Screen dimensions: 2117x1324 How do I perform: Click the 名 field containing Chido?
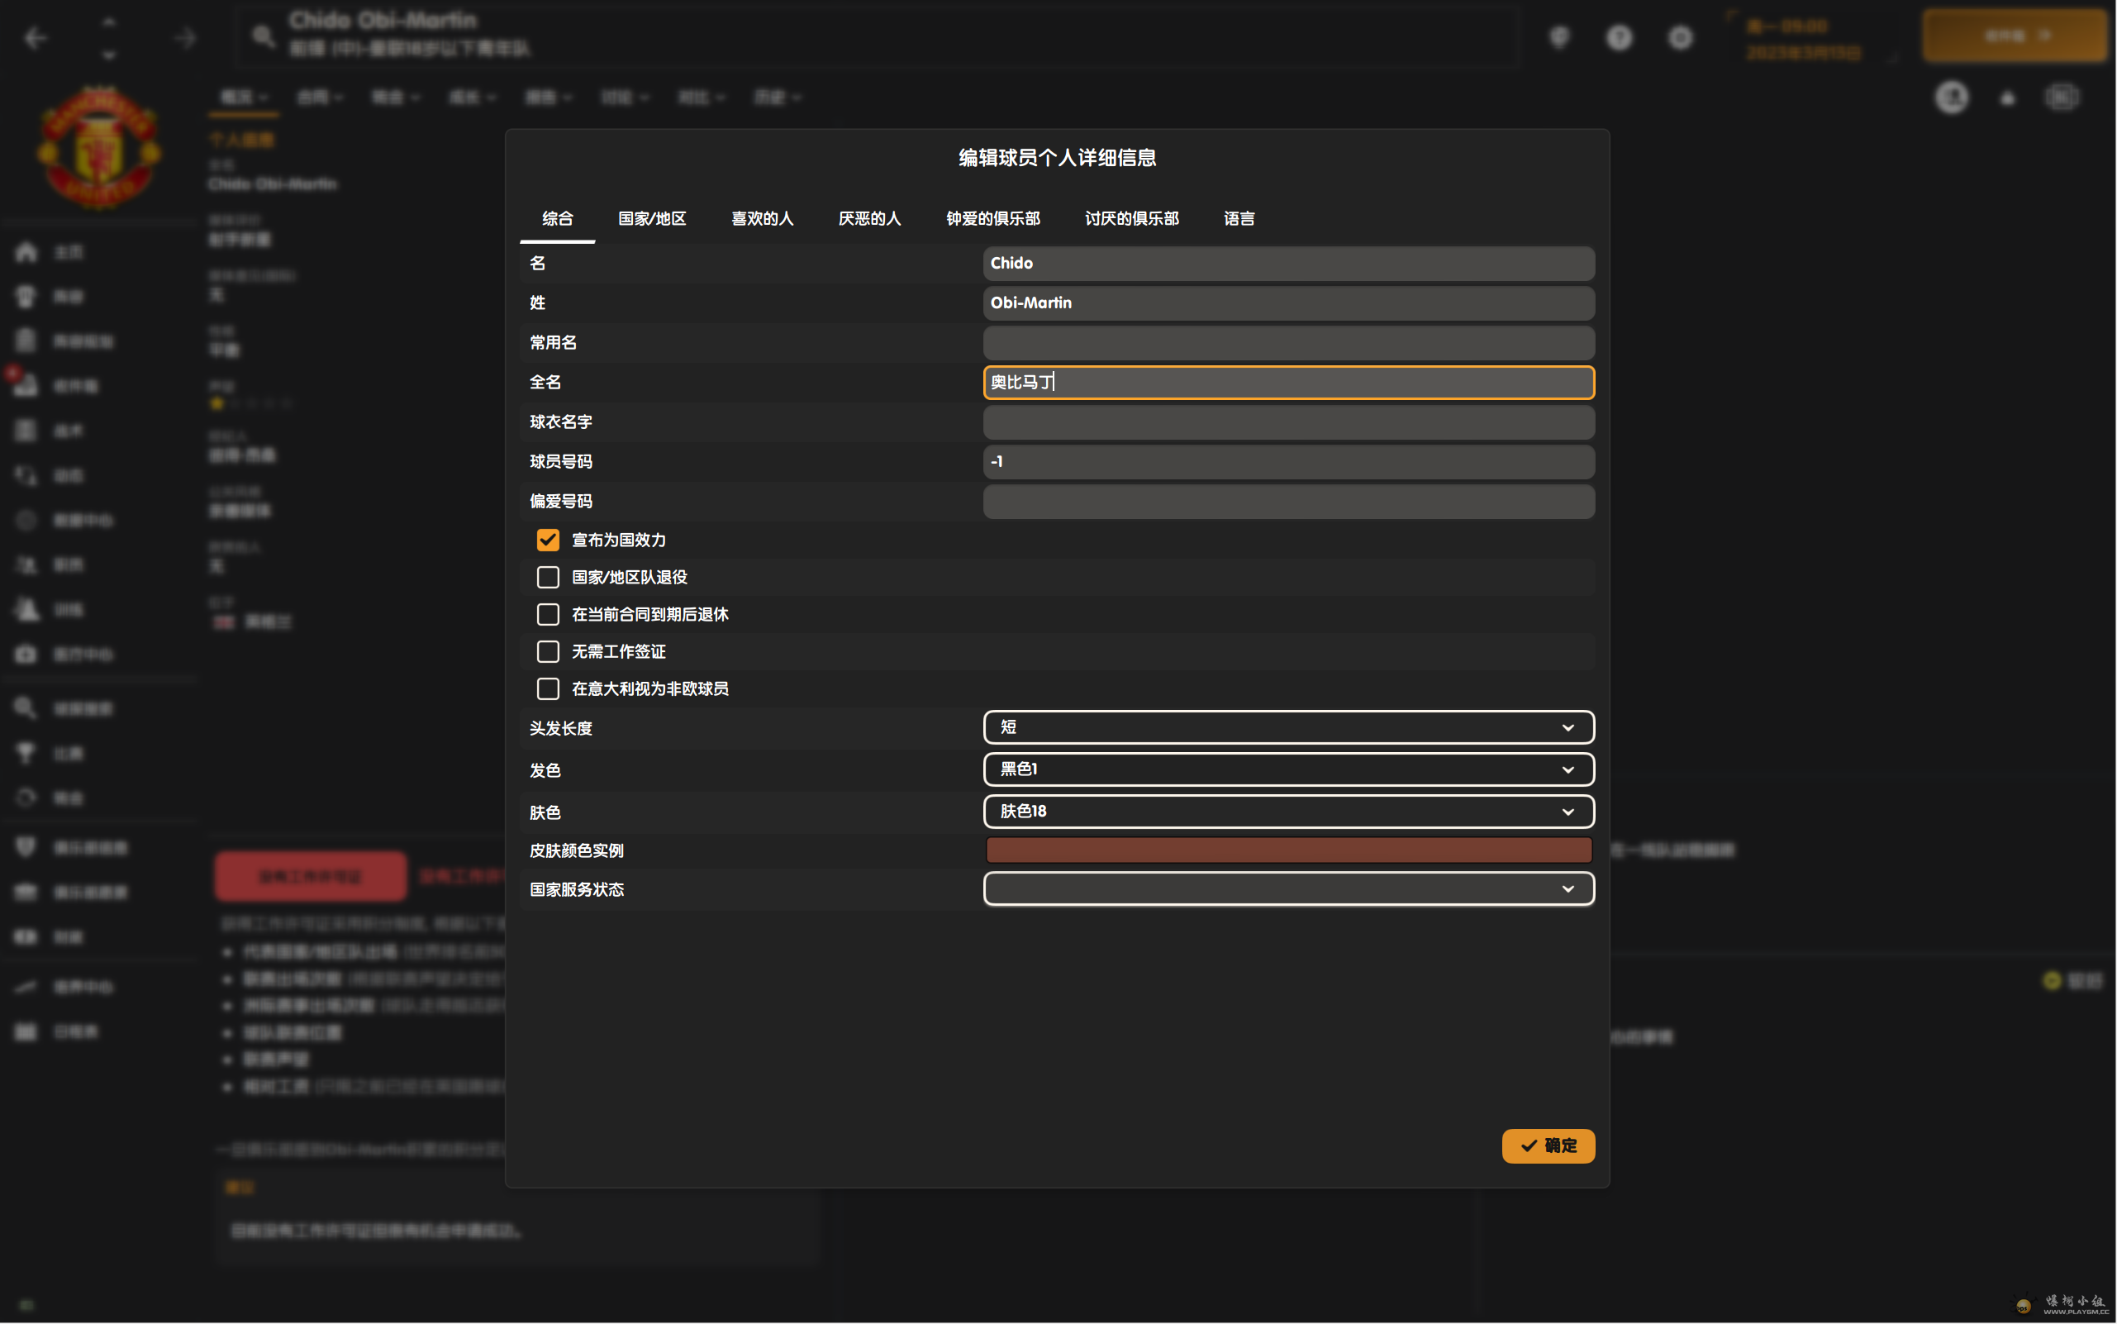1288,264
